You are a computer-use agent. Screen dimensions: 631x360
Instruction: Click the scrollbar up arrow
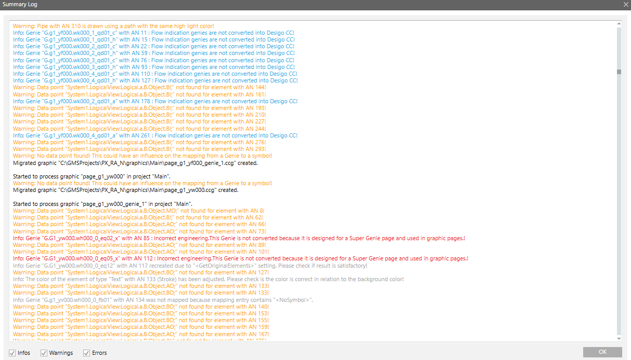619,24
